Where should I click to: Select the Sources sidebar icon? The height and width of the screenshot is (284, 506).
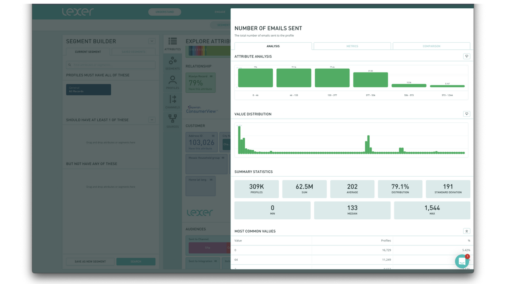[172, 119]
